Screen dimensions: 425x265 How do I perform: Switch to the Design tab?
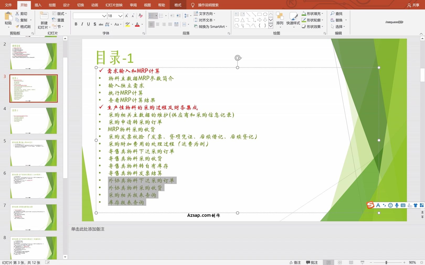(x=66, y=5)
